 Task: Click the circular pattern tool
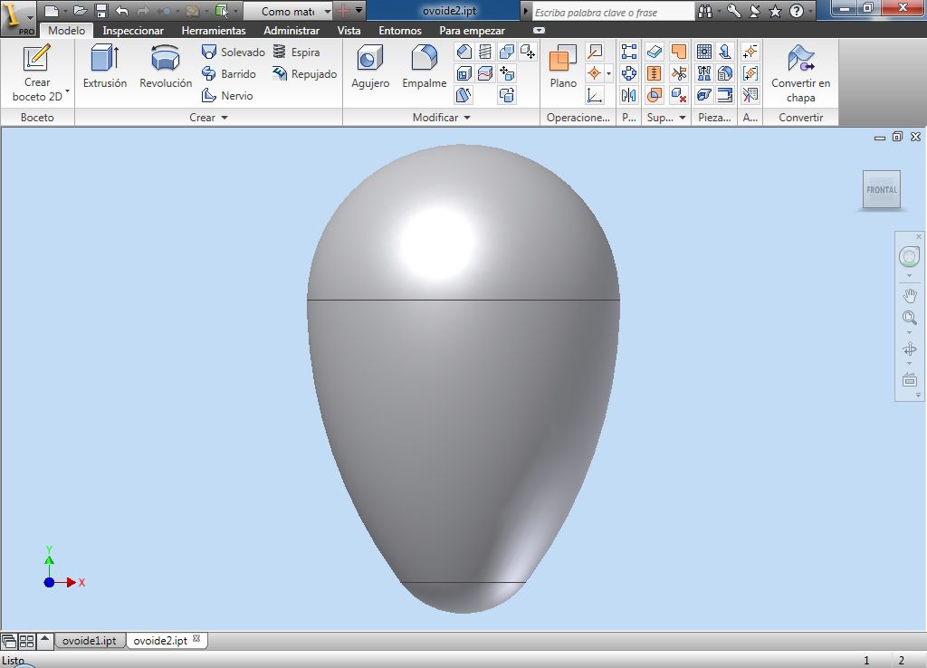click(629, 74)
